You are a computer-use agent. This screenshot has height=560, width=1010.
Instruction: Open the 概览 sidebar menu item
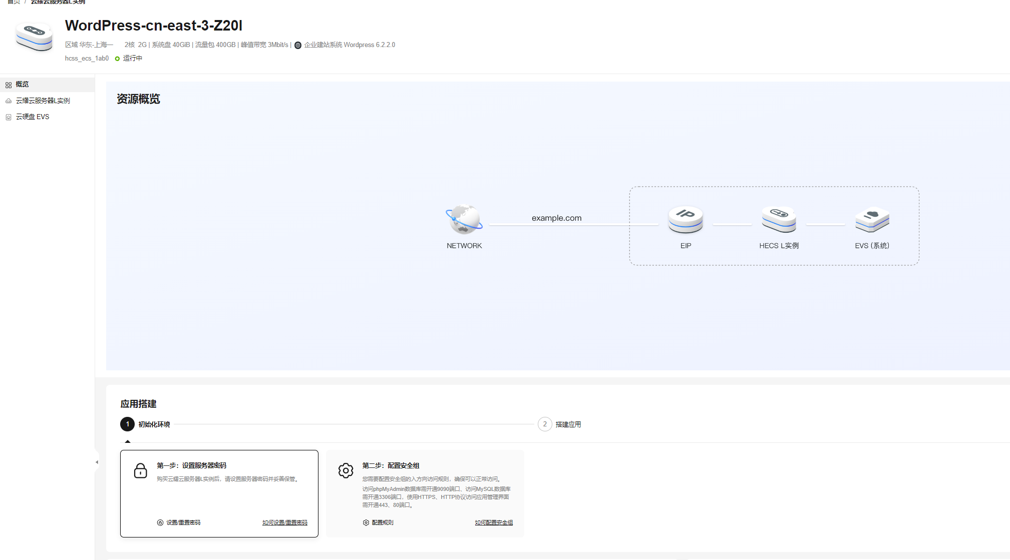point(22,84)
